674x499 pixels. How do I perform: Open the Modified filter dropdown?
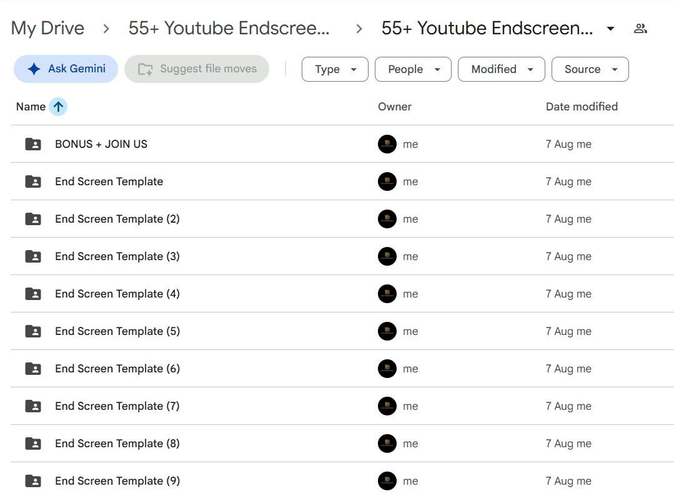(502, 69)
